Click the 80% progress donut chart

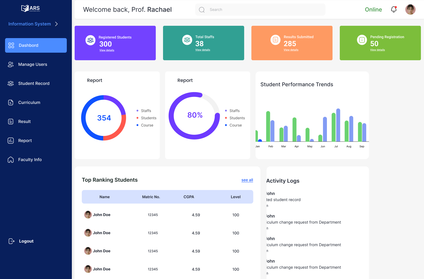tap(194, 115)
